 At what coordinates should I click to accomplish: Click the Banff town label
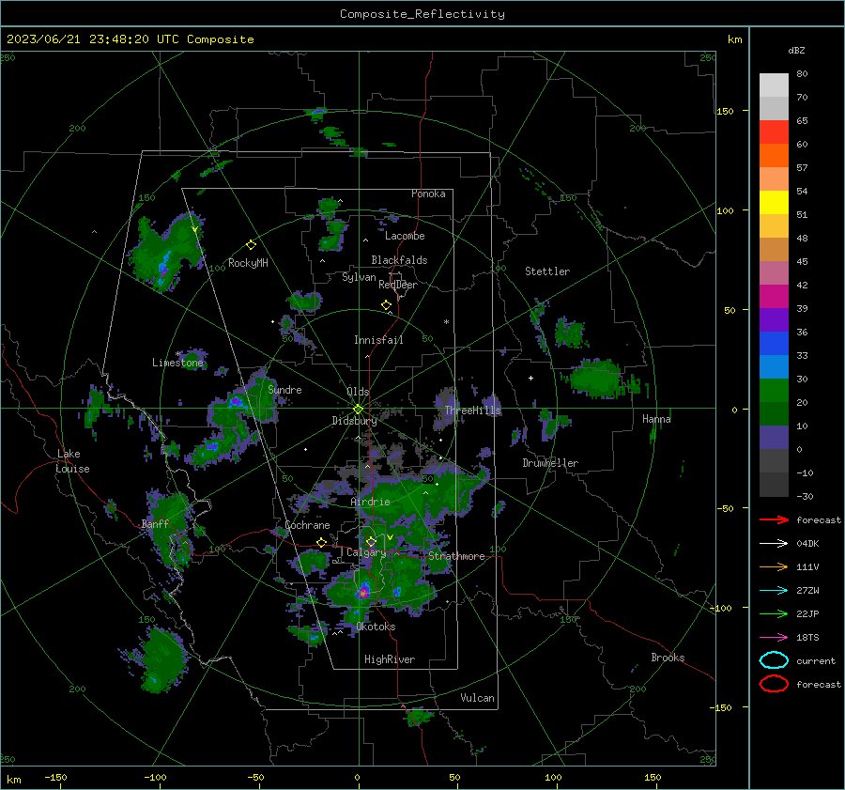click(155, 523)
